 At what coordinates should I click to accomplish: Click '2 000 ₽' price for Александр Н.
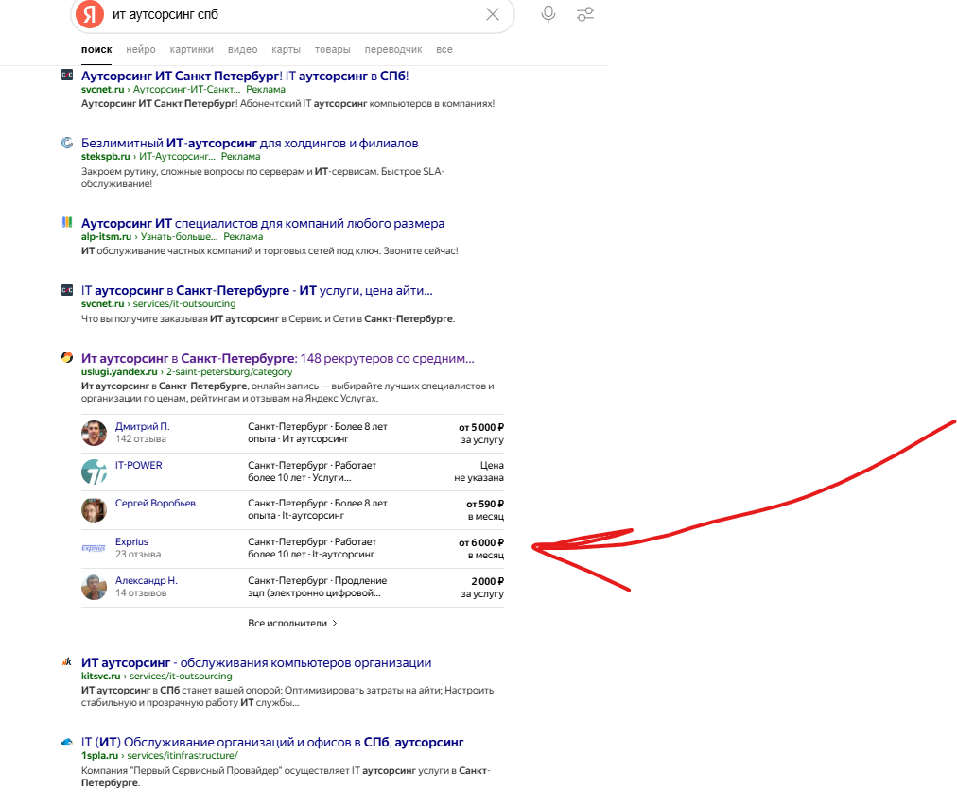click(x=487, y=582)
